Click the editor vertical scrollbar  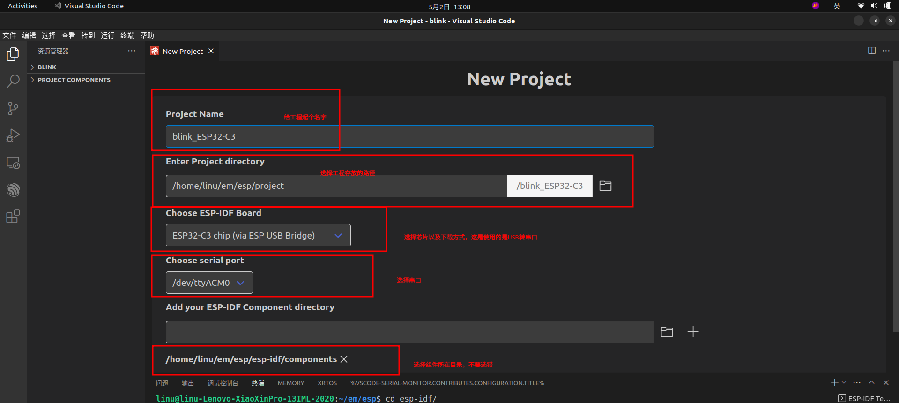click(896, 197)
